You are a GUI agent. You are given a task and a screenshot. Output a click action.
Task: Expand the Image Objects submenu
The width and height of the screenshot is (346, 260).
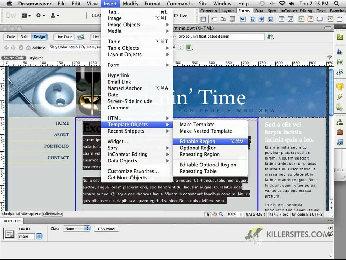coord(137,25)
